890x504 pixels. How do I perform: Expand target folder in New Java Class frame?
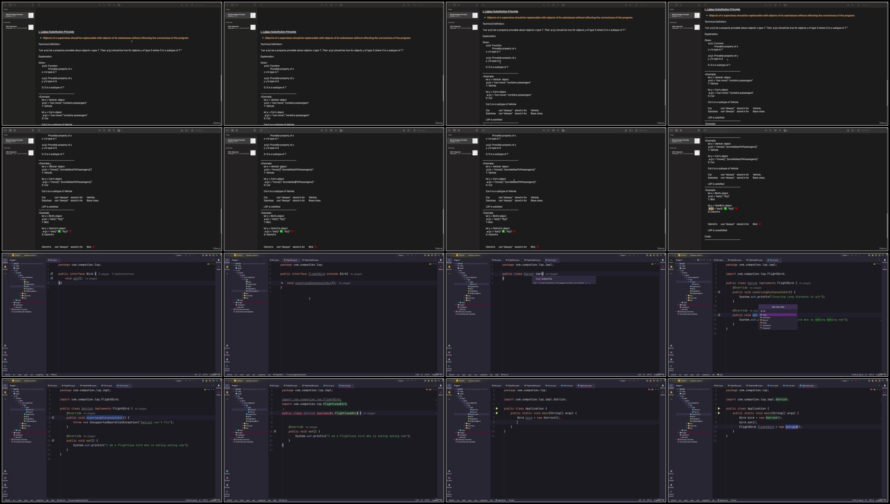[x=678, y=305]
